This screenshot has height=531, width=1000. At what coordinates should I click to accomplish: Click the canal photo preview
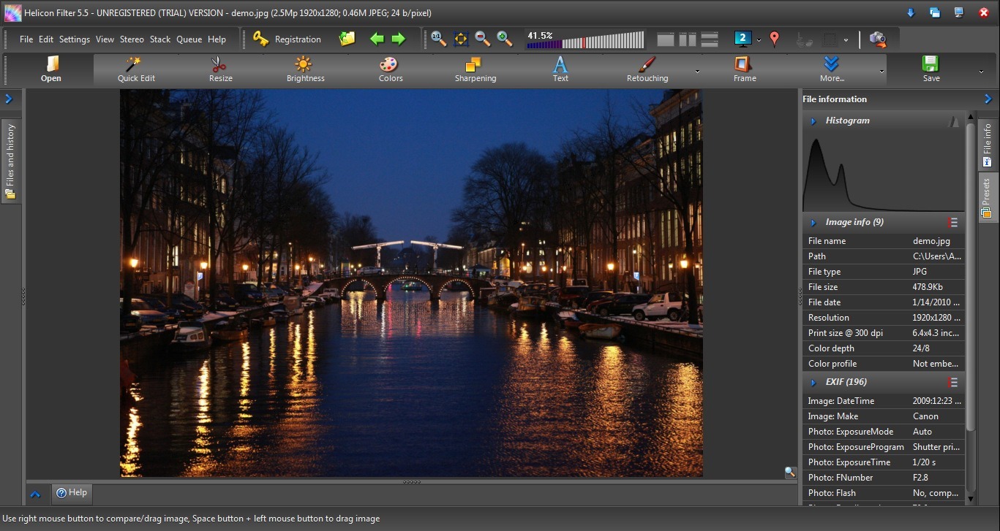(411, 283)
